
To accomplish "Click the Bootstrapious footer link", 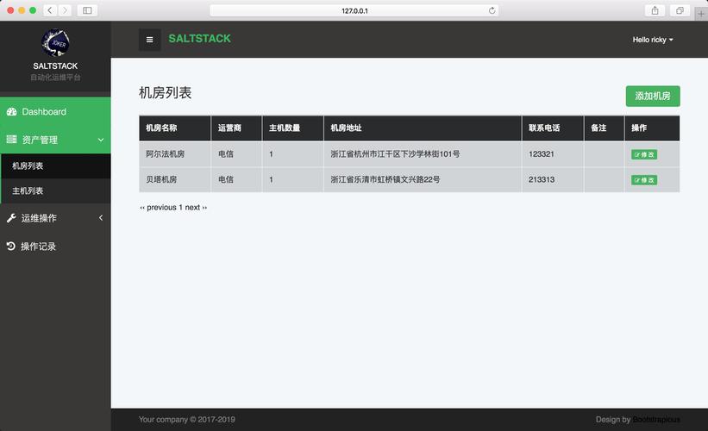I will (656, 419).
